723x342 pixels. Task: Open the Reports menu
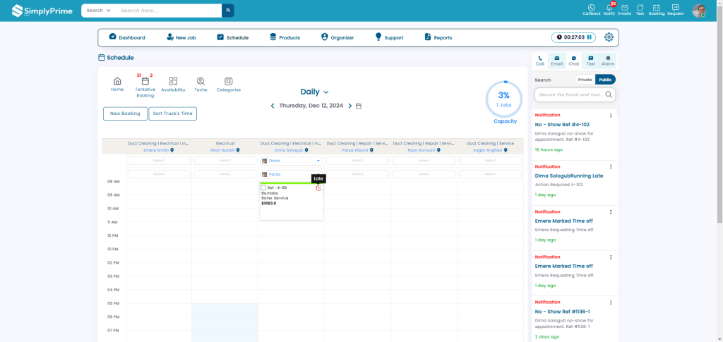click(x=438, y=37)
